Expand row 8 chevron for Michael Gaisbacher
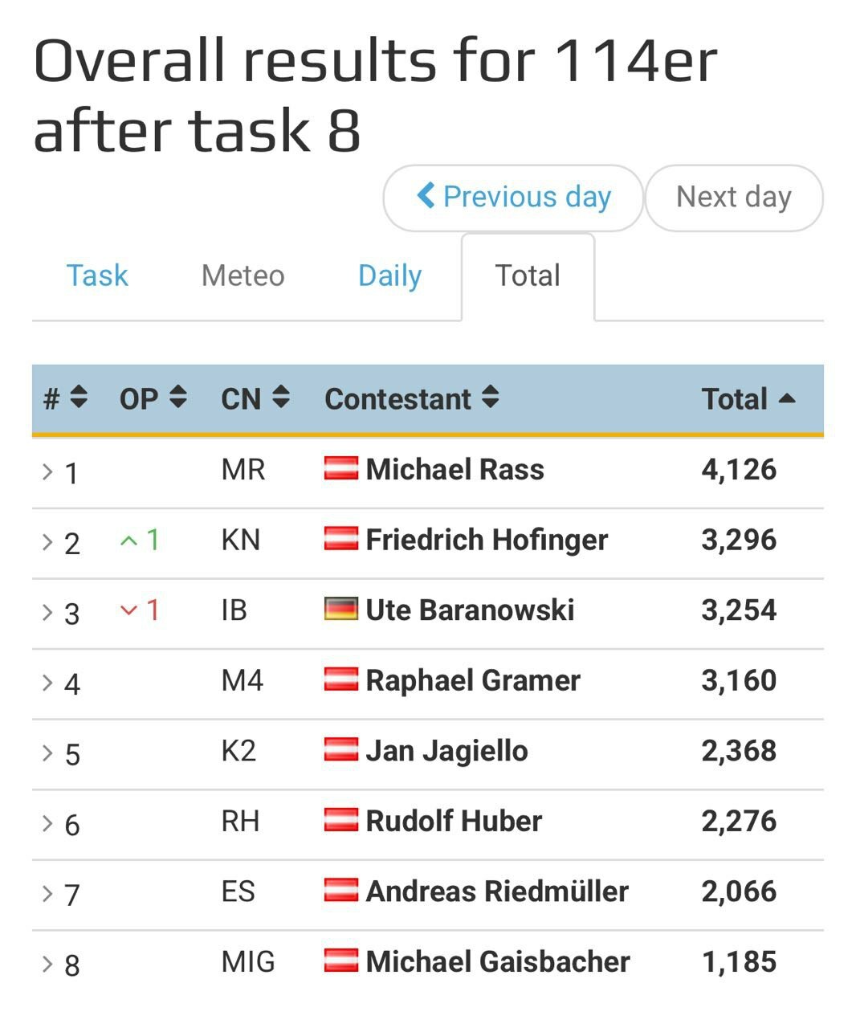This screenshot has height=1028, width=856. (47, 964)
